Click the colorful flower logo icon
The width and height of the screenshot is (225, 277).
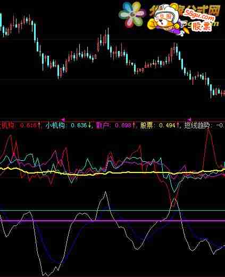[131, 14]
